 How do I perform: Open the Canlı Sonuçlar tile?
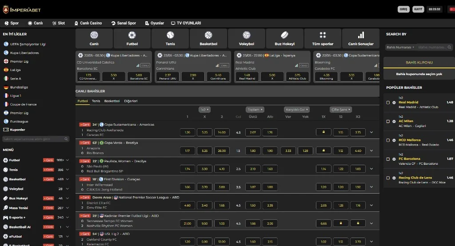361,38
